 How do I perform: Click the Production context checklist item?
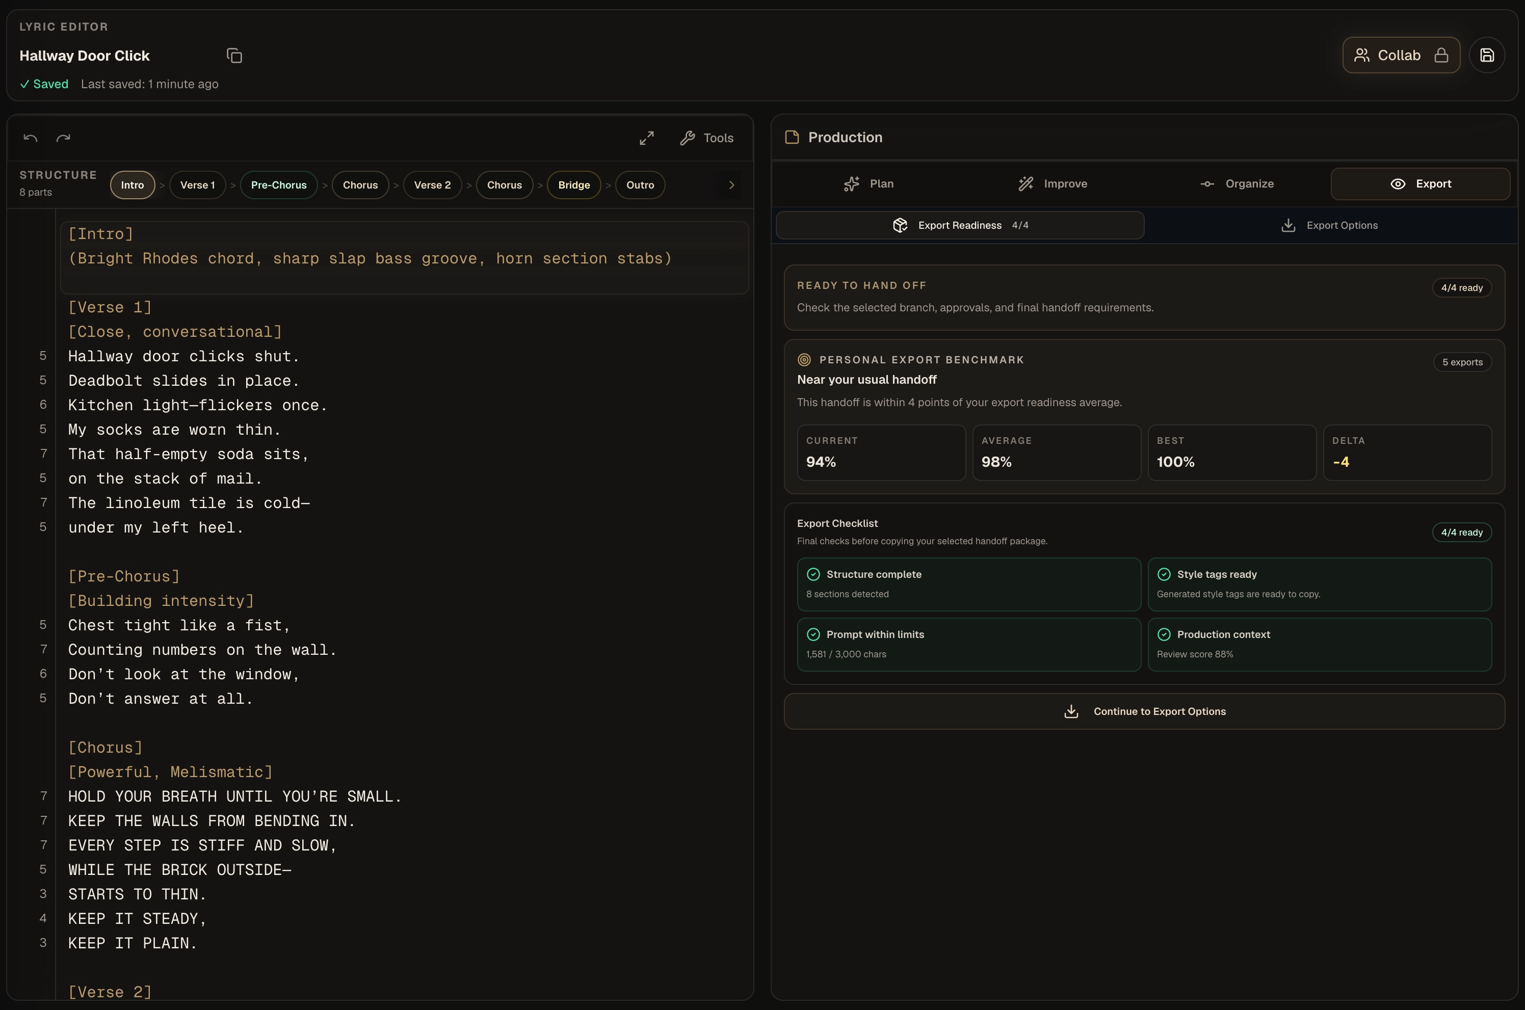click(1320, 644)
